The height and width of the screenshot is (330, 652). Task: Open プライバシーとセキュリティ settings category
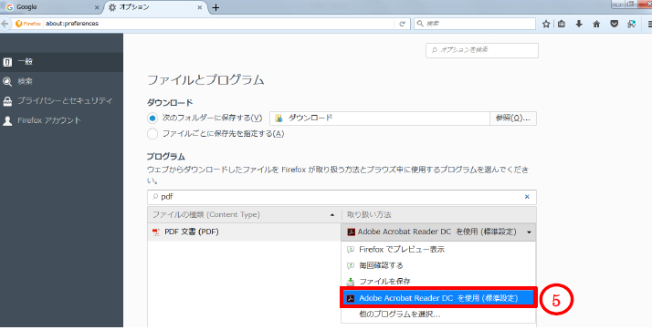(61, 101)
